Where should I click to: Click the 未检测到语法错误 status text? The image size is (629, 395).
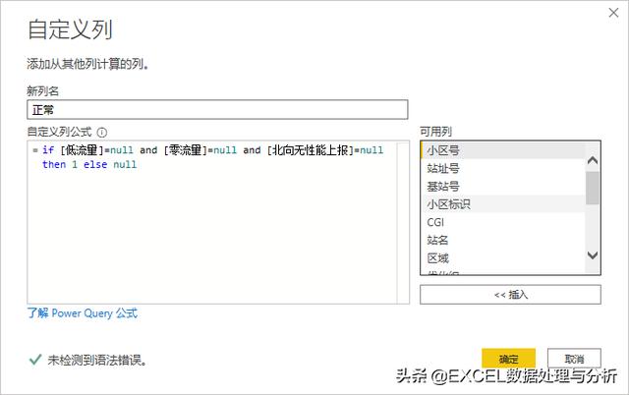point(97,360)
